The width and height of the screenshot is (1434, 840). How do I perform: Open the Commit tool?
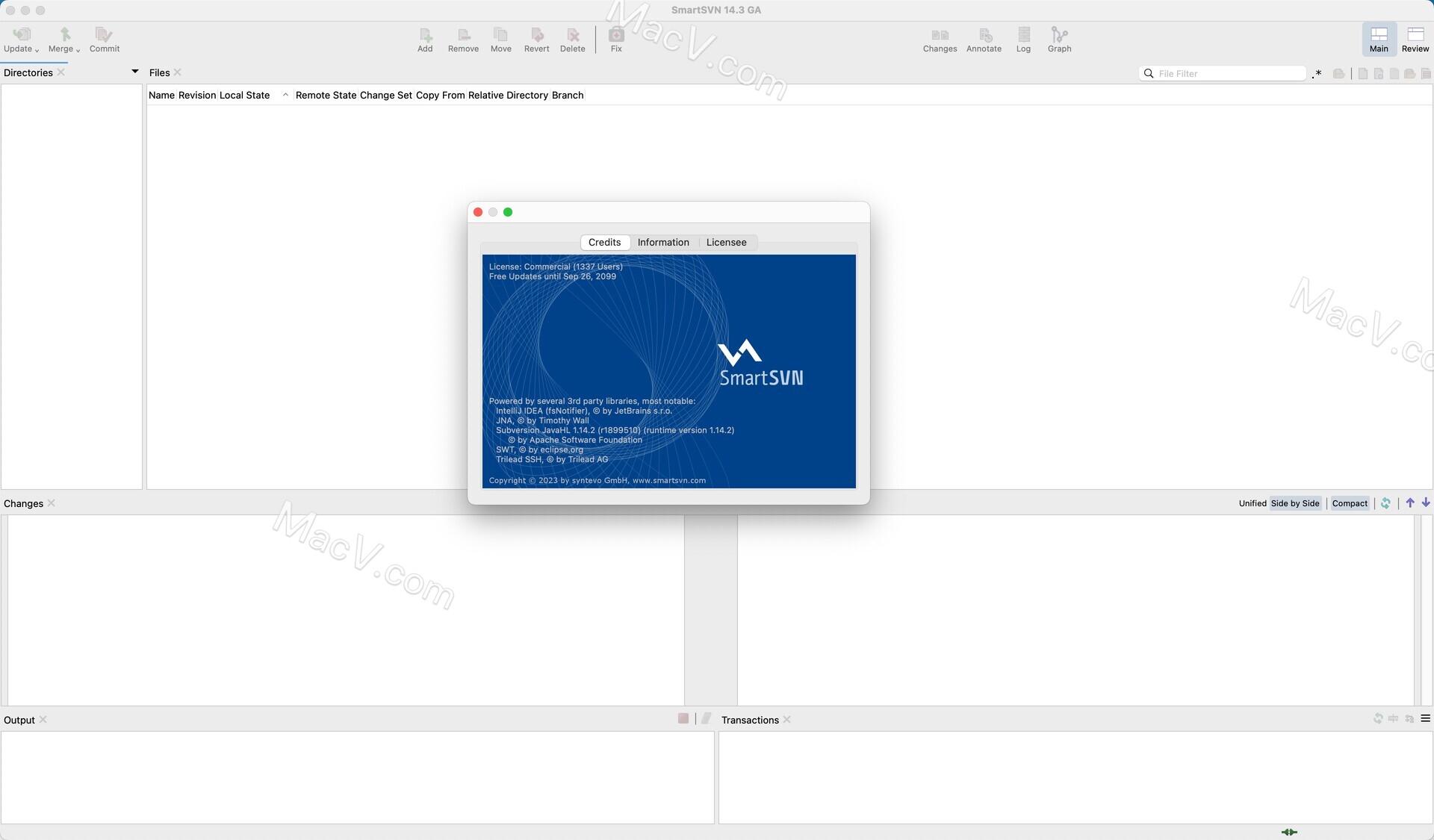coord(104,39)
